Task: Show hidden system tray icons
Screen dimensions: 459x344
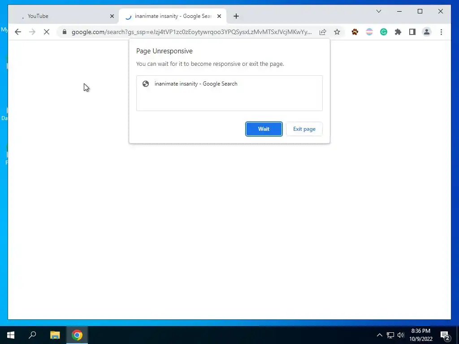Action: [379, 335]
